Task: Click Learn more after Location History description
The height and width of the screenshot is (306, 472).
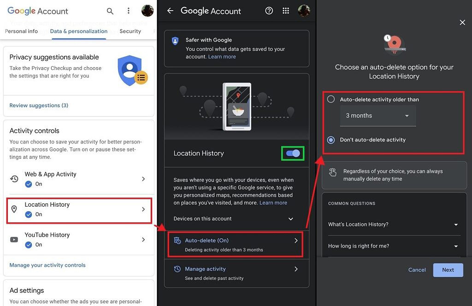Action: click(273, 203)
